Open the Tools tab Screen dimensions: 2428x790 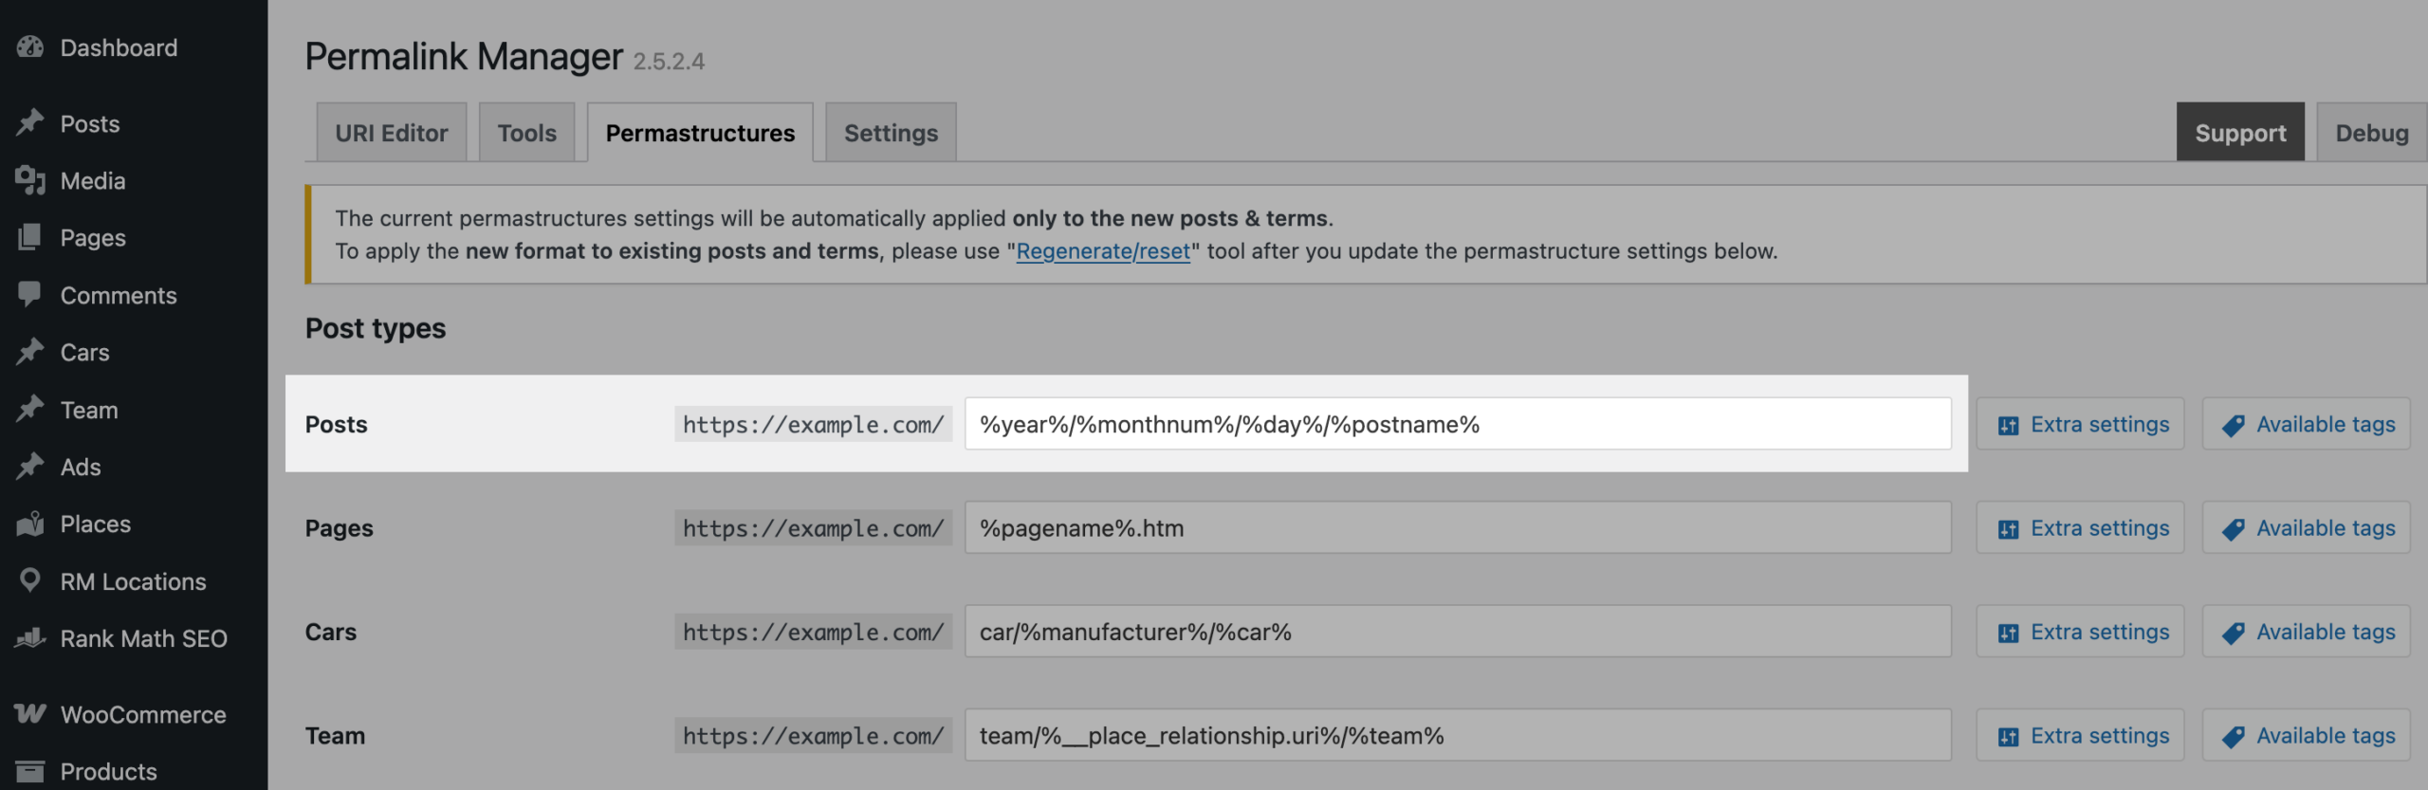pyautogui.click(x=526, y=133)
